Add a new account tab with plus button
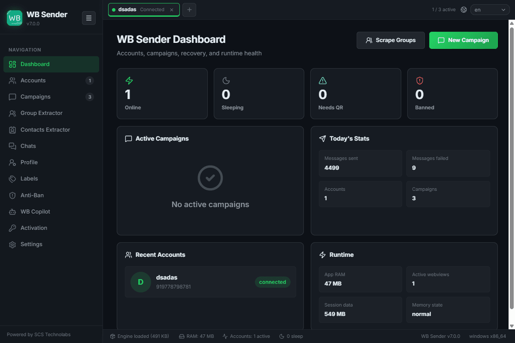 click(189, 10)
